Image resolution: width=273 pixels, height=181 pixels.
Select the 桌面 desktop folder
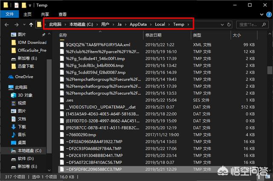click(22, 142)
